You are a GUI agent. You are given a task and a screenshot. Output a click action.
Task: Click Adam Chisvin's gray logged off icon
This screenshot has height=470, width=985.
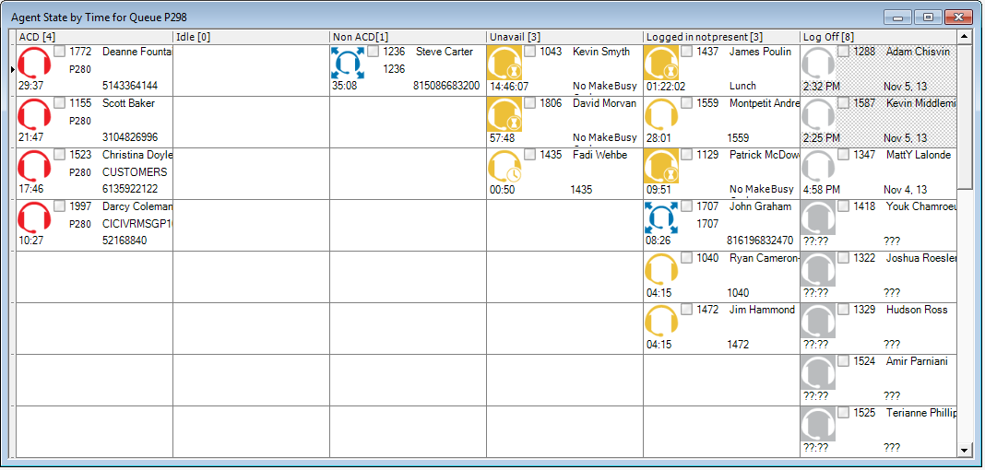[818, 63]
